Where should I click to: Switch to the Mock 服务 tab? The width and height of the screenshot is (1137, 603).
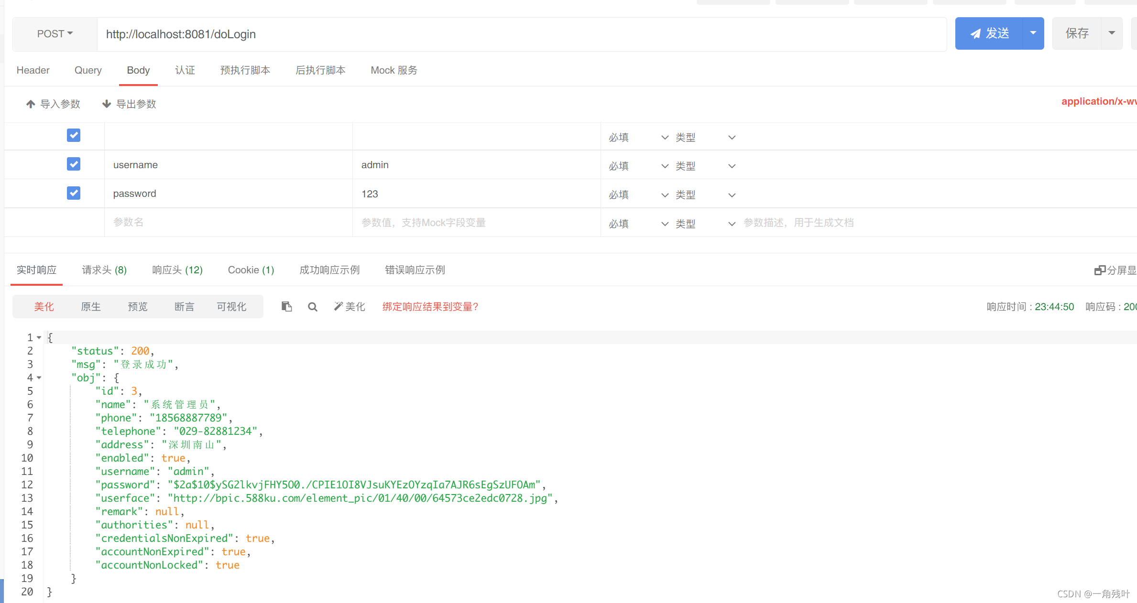394,70
